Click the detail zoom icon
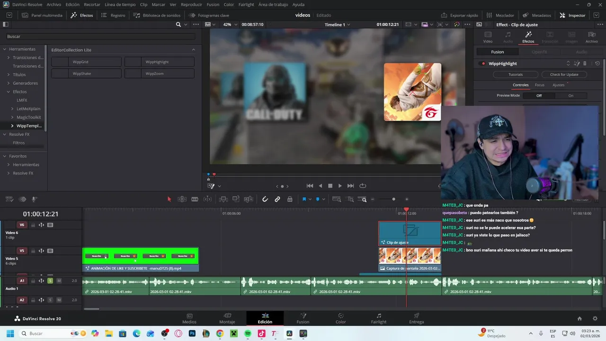The width and height of the screenshot is (606, 341). pos(350,199)
